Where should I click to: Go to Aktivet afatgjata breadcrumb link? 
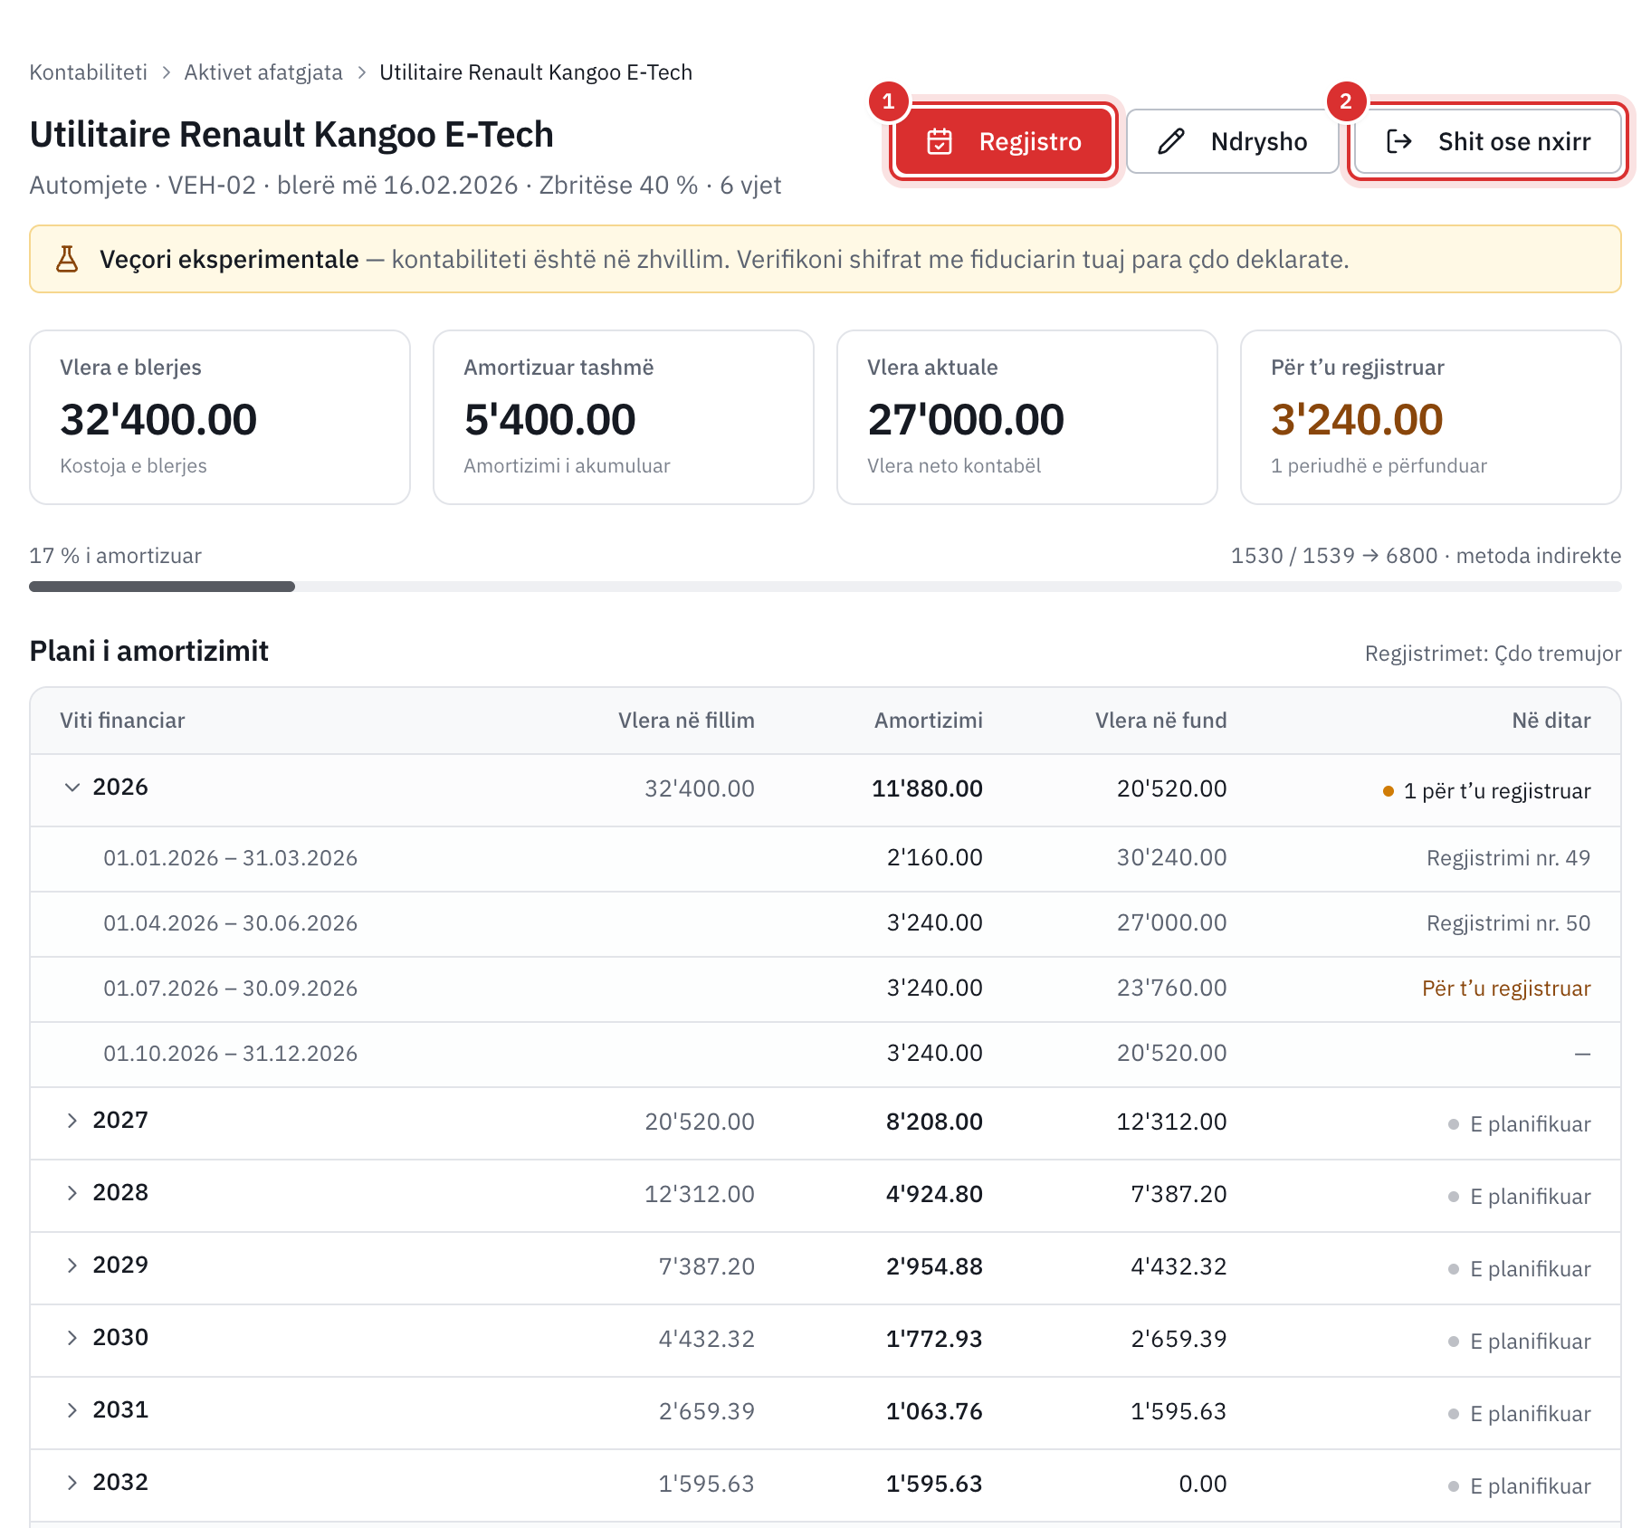[263, 72]
